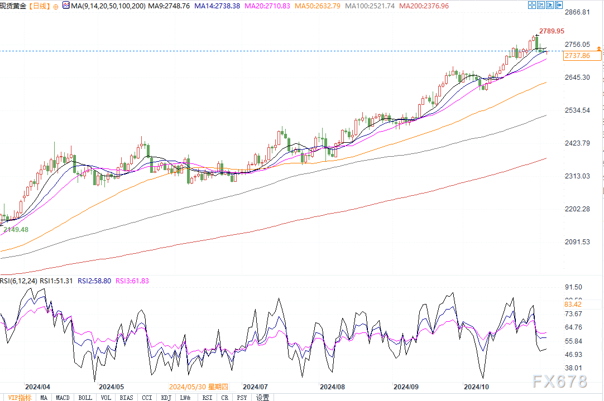Screen dimensions: 604x401
Task: Show the CCI indicator
Action: click(147, 397)
